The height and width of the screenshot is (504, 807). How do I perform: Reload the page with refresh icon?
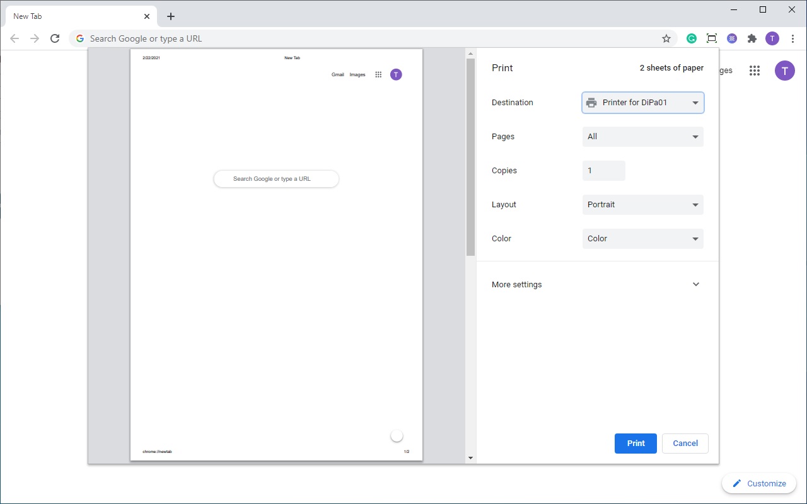point(55,38)
